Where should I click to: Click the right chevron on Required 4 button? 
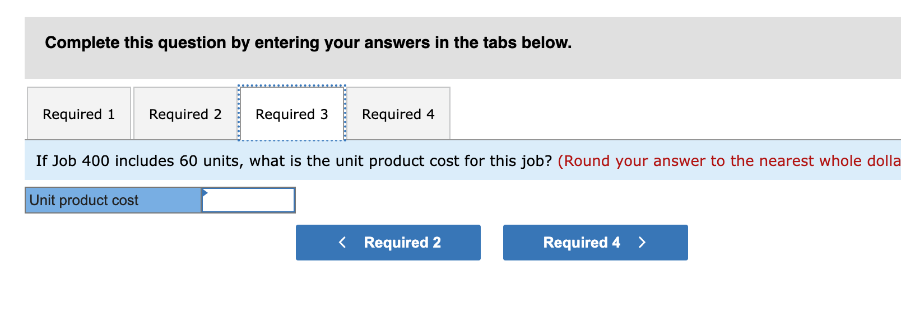click(642, 242)
